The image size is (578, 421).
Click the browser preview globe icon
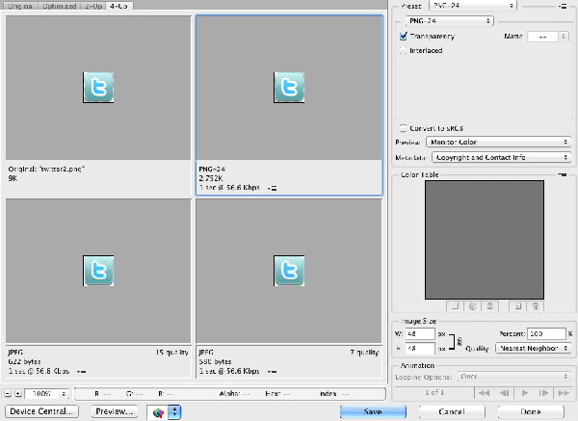pos(158,412)
